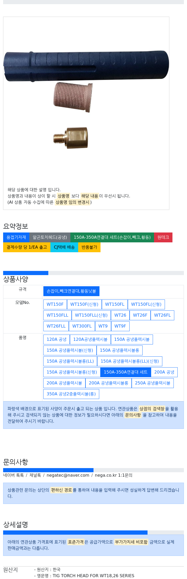Select 200A 공냉플렉시블롱 option
187x579 pixels.
(109, 383)
